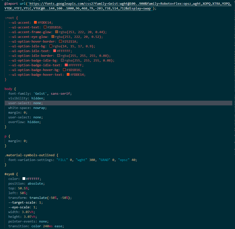Click the second user-select: none line
This screenshot has width=235, height=229.
25,117
